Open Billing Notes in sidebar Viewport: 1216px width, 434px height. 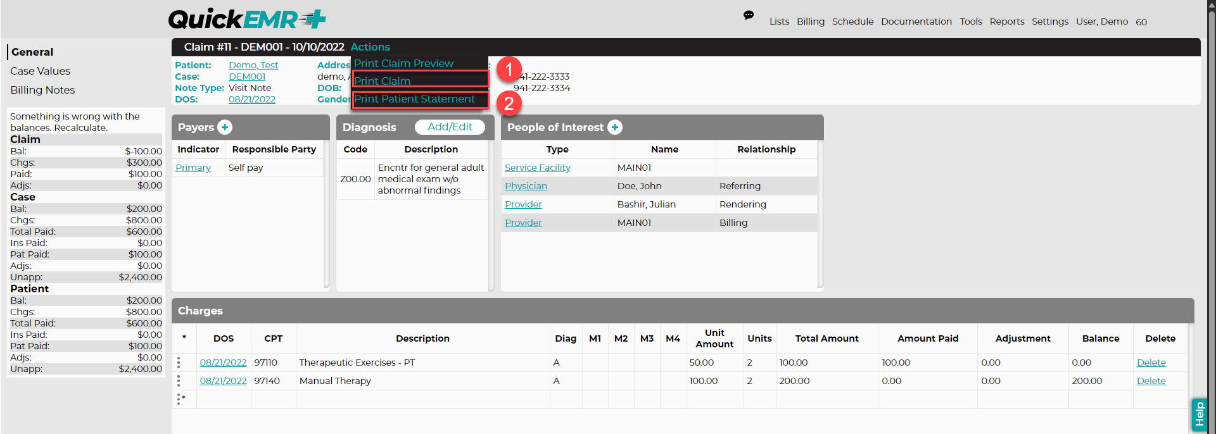click(42, 90)
